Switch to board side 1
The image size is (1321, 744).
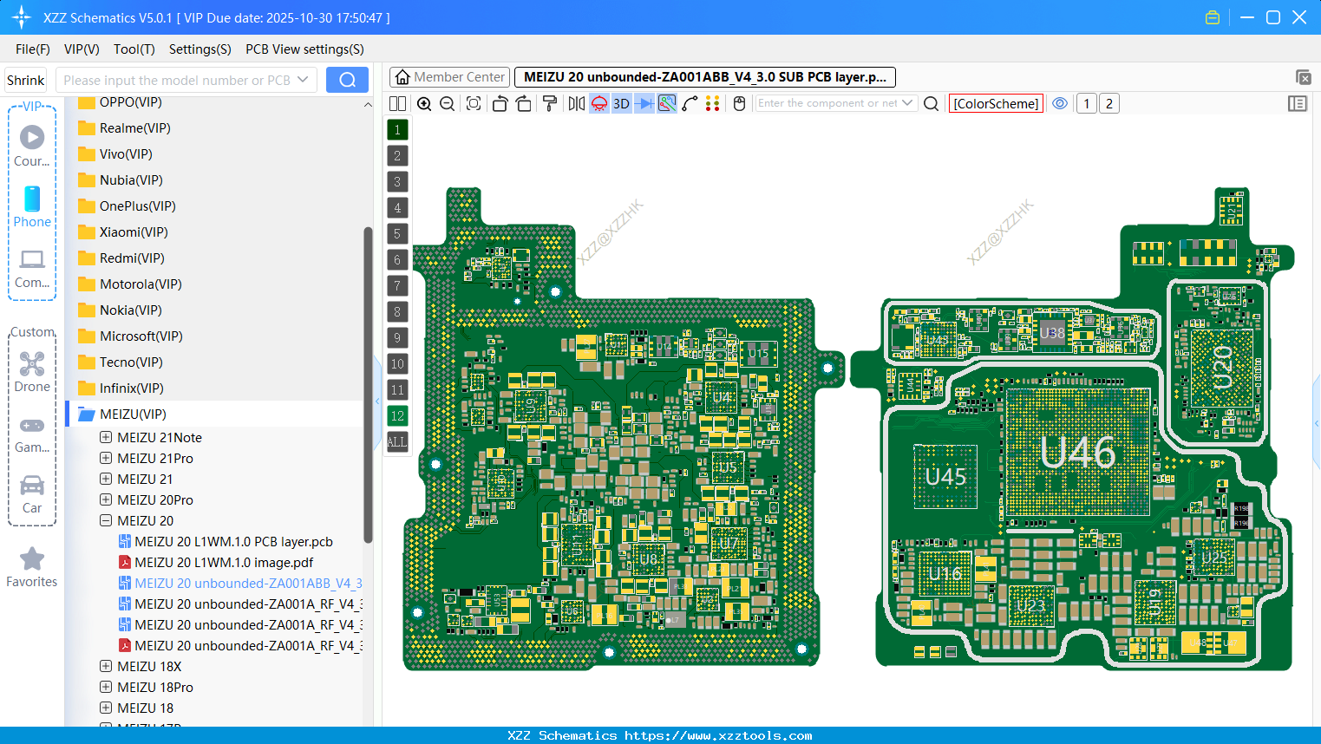(x=1087, y=103)
